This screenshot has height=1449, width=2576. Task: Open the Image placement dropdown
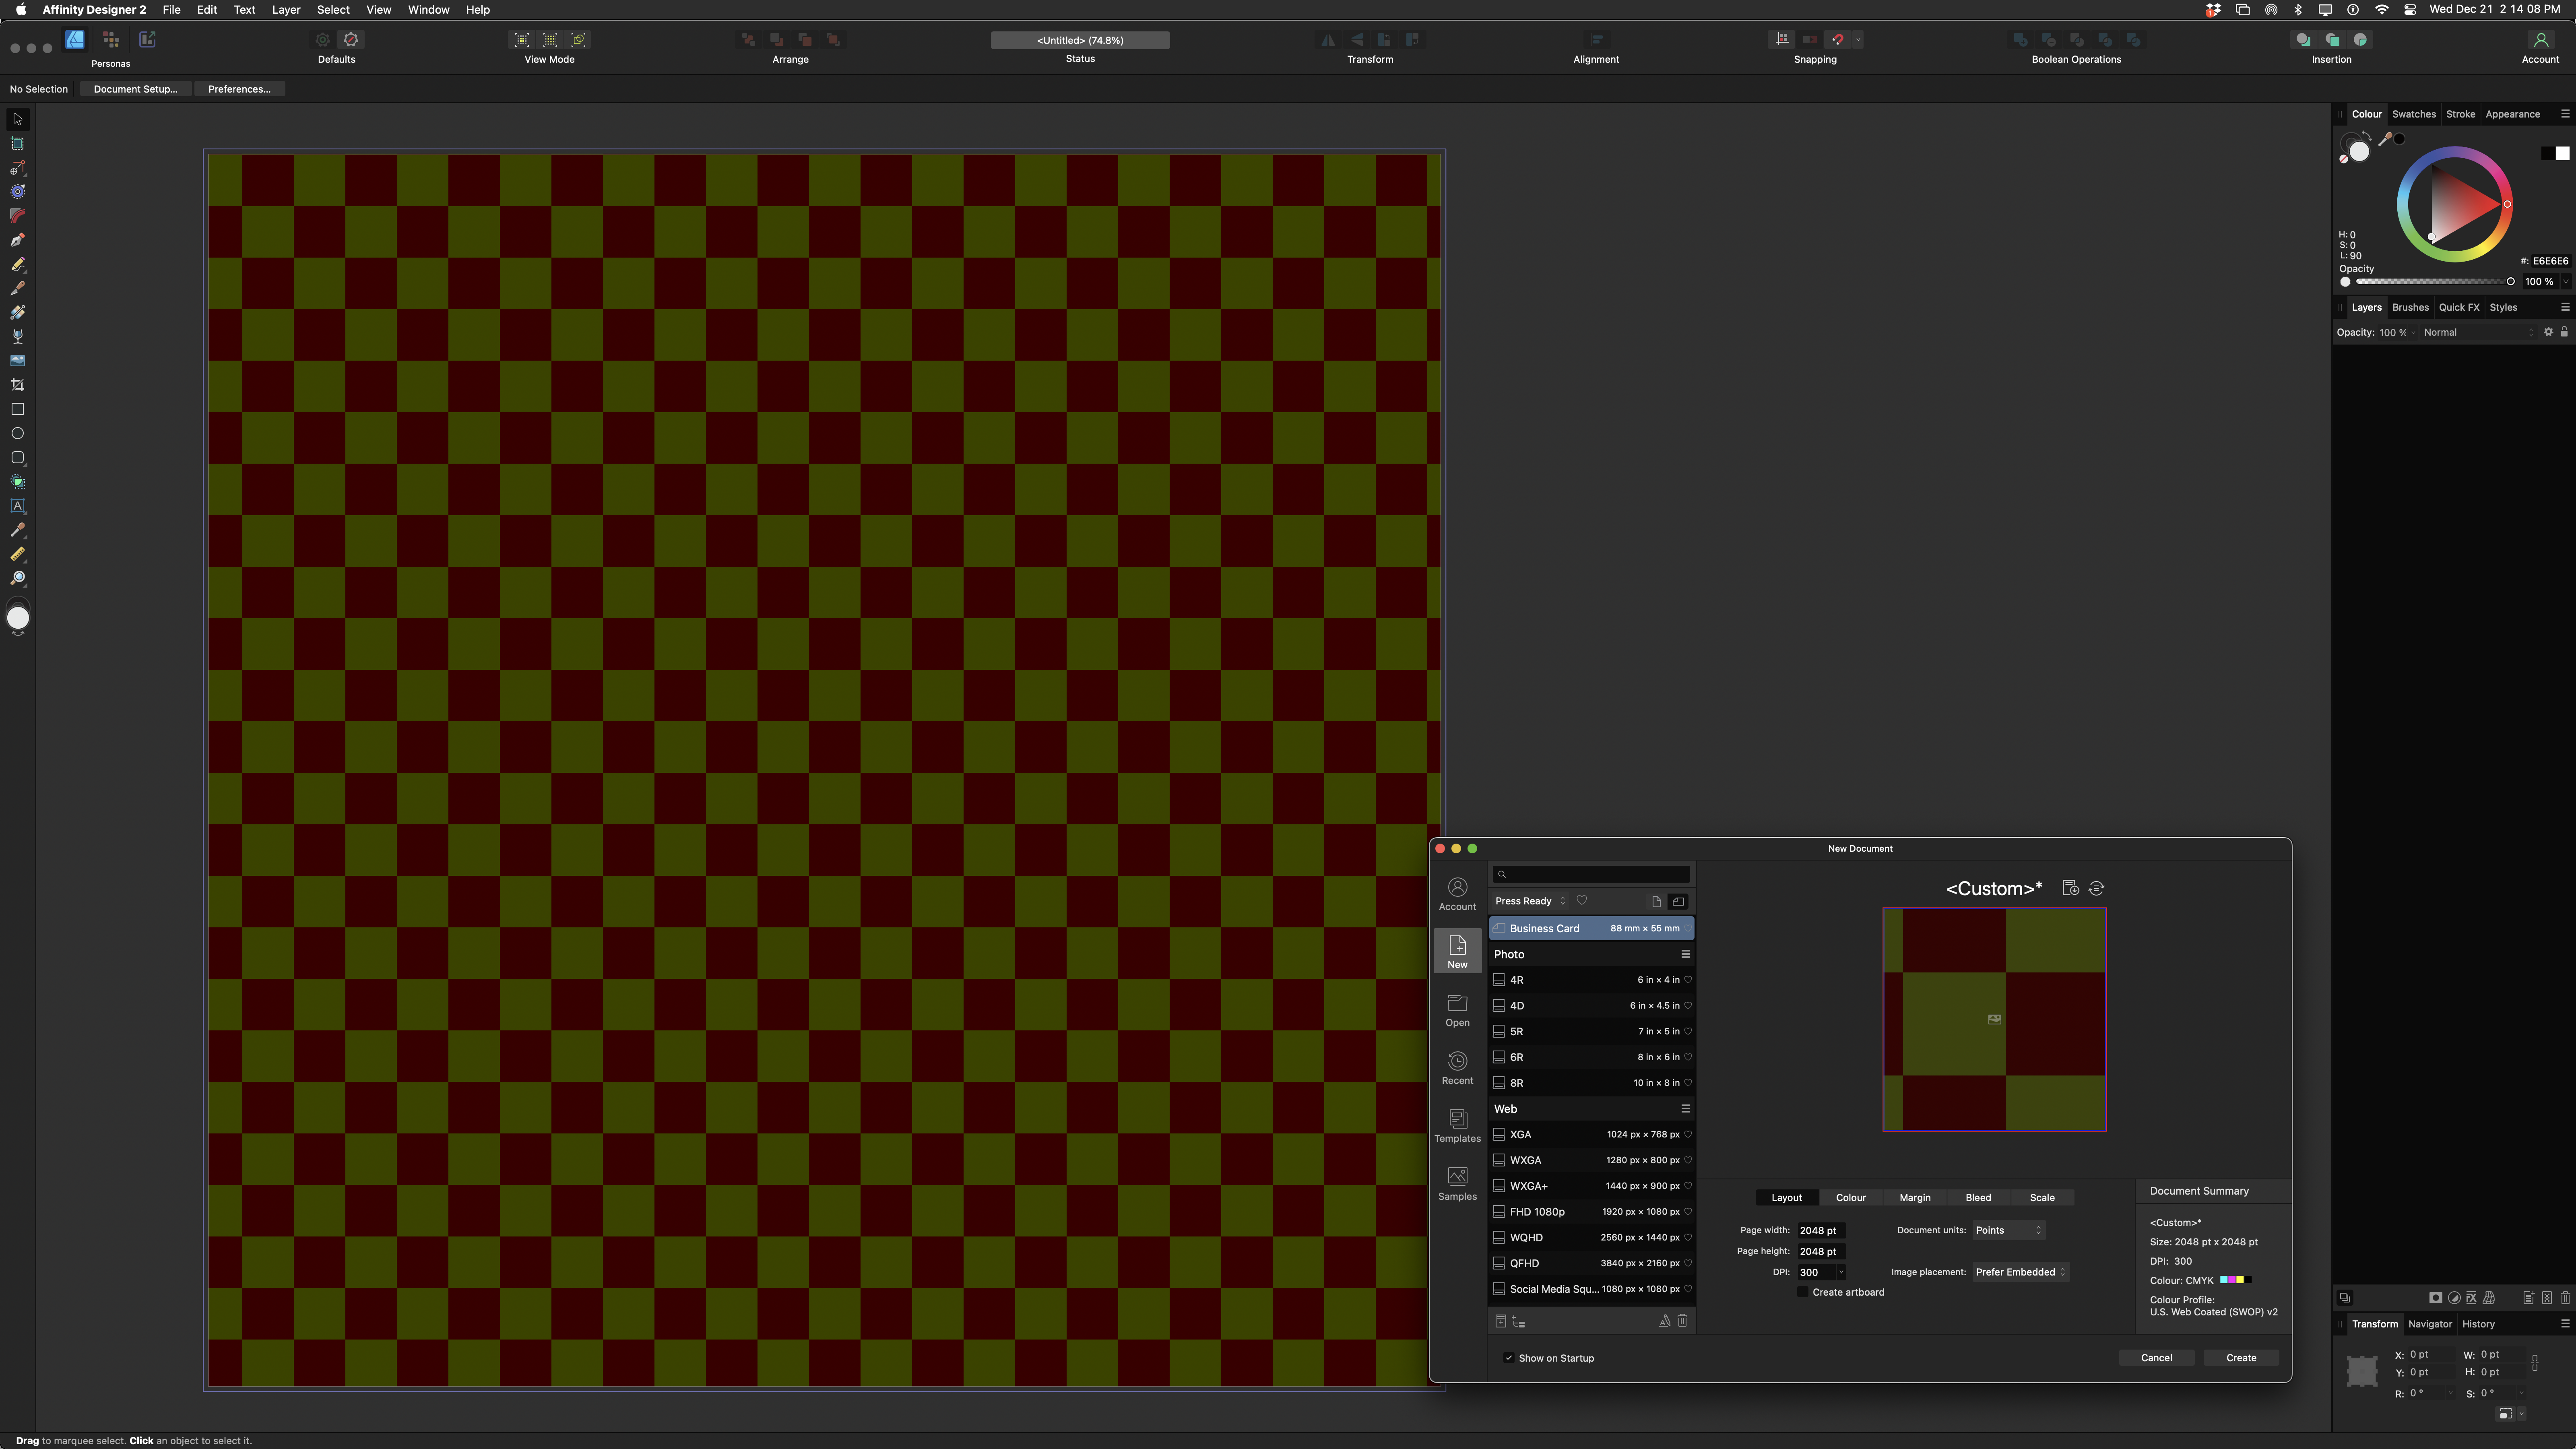2020,1272
